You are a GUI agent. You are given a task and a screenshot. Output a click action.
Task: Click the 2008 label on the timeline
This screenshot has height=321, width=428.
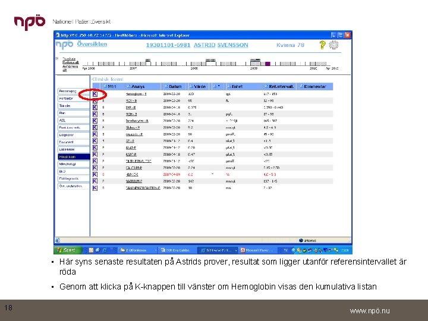click(x=194, y=68)
